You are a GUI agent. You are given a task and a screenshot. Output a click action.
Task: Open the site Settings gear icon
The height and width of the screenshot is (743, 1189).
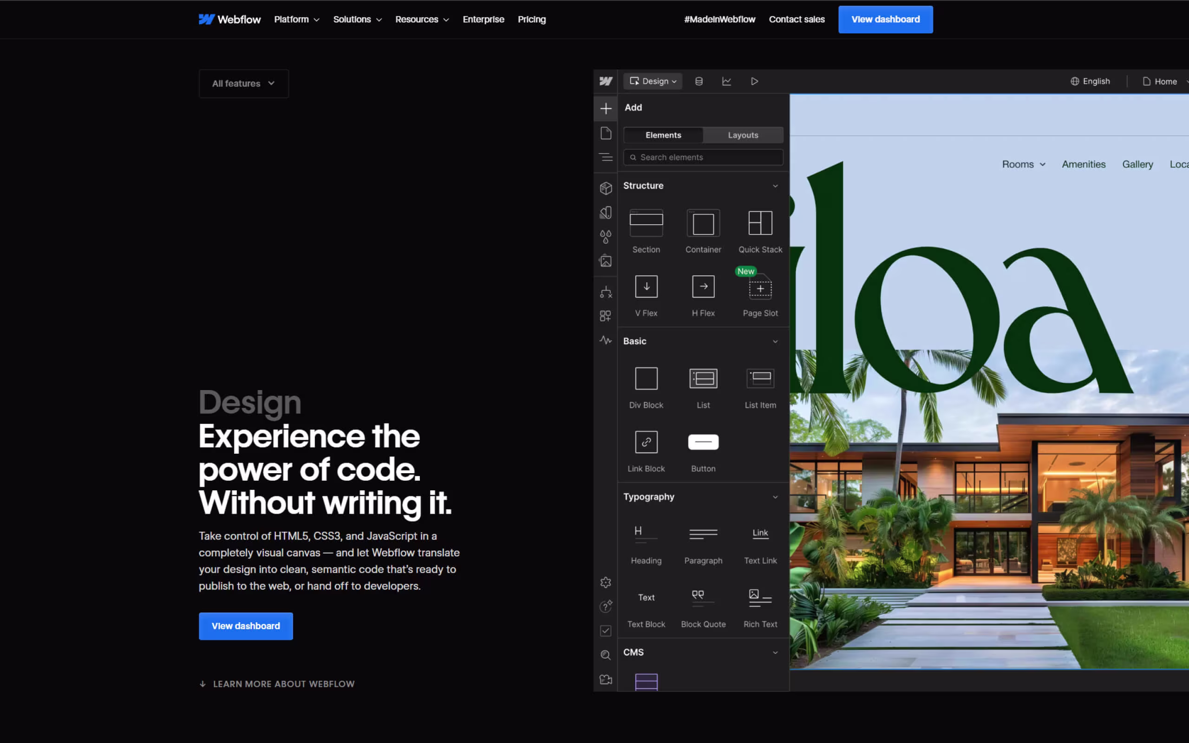(606, 582)
